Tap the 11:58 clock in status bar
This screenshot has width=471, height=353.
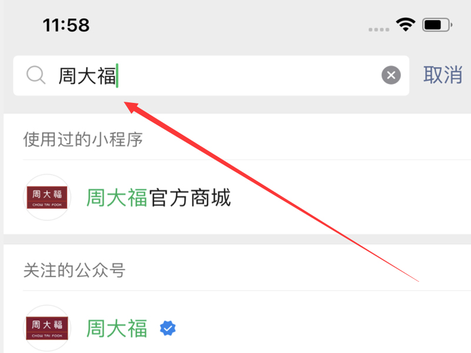coord(66,25)
